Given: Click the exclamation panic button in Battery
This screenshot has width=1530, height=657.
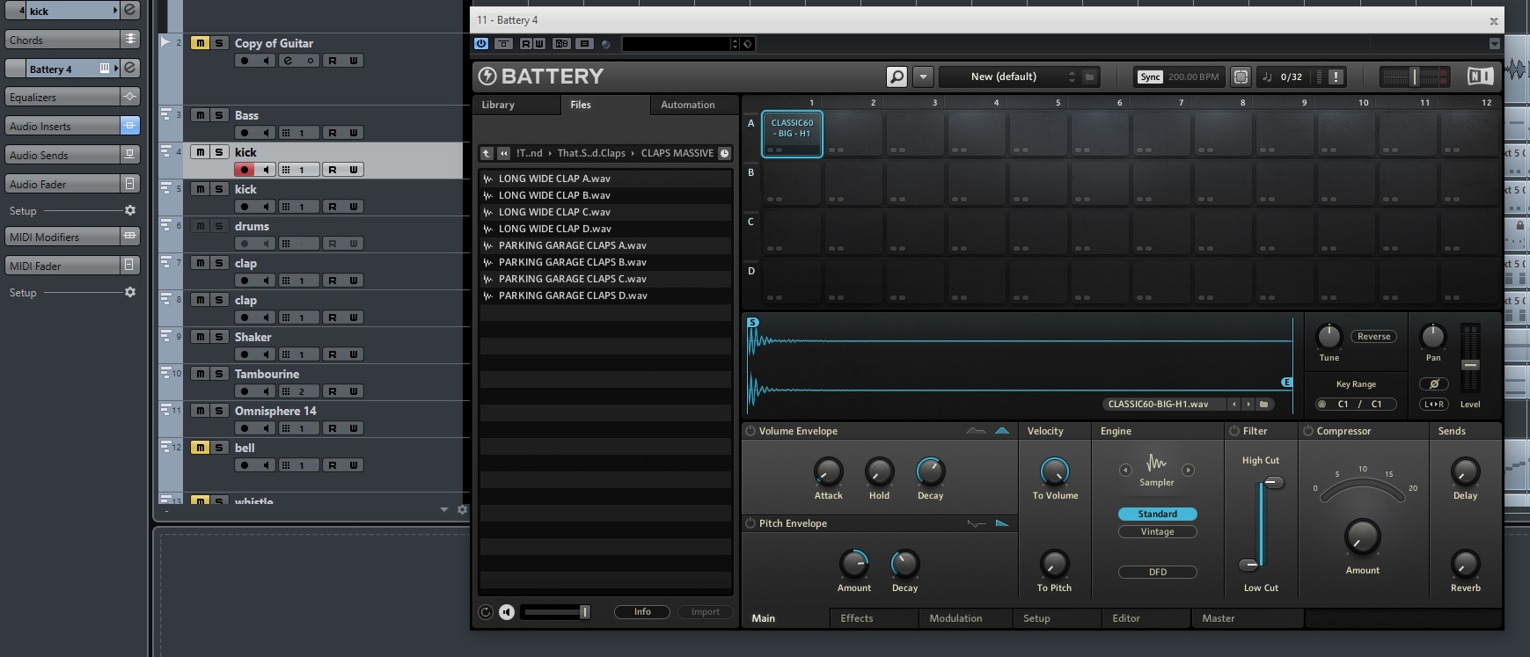Looking at the screenshot, I should (x=1336, y=77).
